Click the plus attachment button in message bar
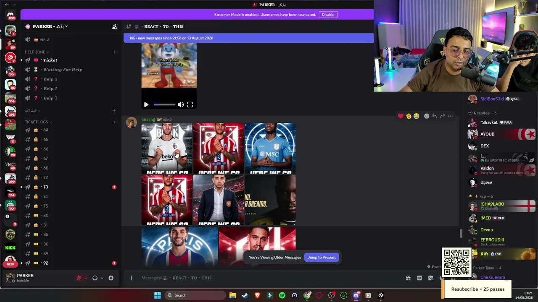This screenshot has width=538, height=302. (131, 278)
